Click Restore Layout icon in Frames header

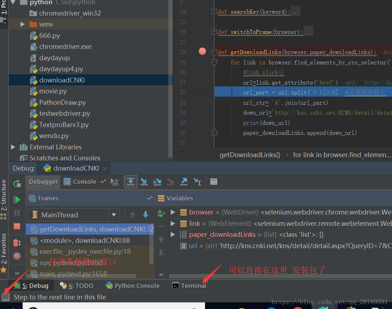150,198
